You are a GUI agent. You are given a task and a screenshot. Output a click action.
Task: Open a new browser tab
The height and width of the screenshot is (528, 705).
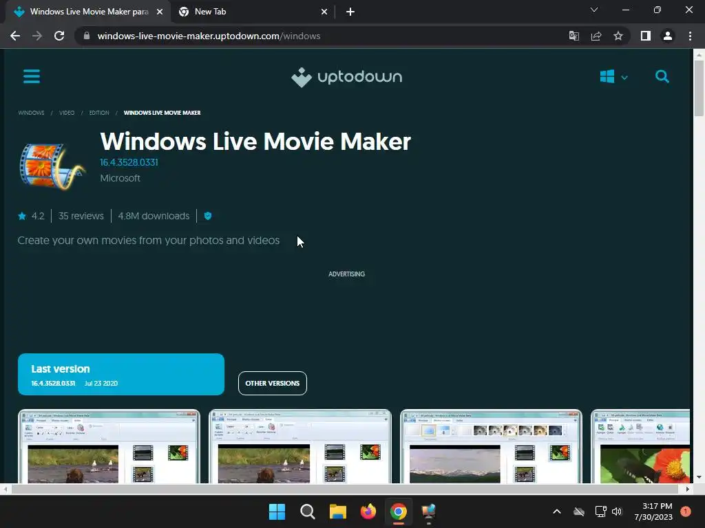(x=350, y=12)
